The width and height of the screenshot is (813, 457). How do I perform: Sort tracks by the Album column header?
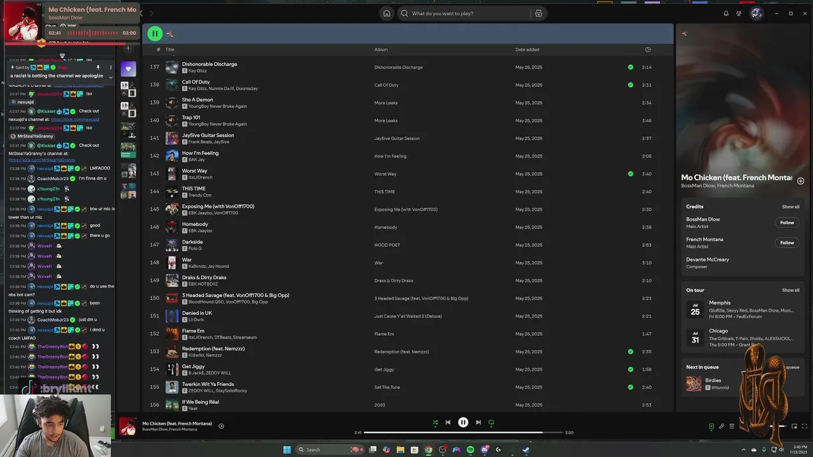point(380,50)
